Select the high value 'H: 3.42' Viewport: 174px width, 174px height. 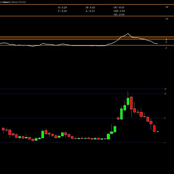pos(90,8)
